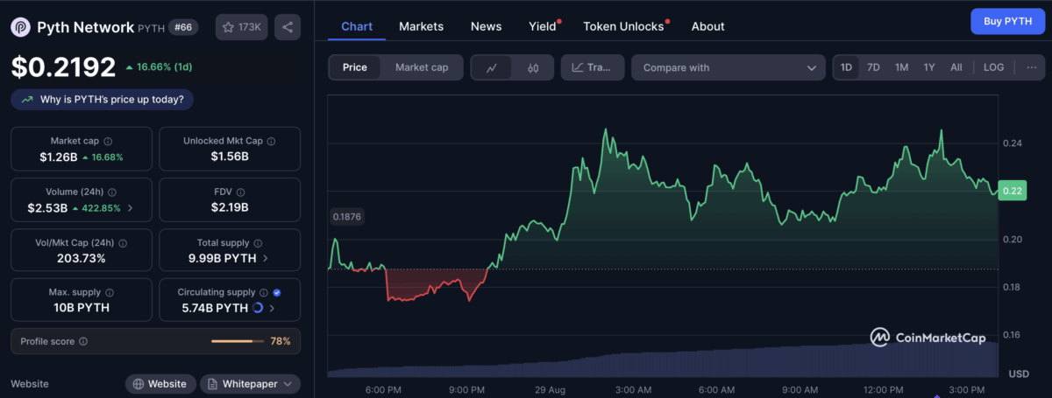Screen dimensions: 1052x398
Task: Open Compare with dropdown
Action: coord(728,67)
